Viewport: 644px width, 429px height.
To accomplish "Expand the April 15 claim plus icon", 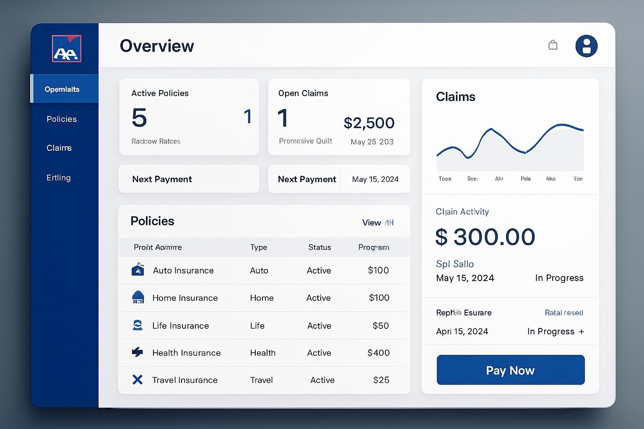I will click(x=581, y=331).
